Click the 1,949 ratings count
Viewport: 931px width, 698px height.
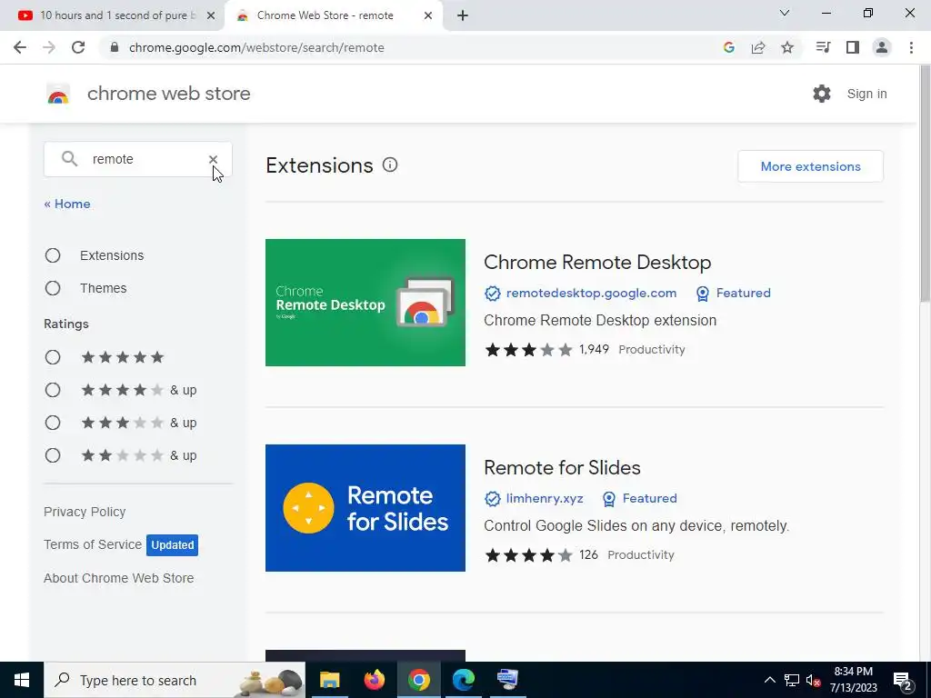594,349
